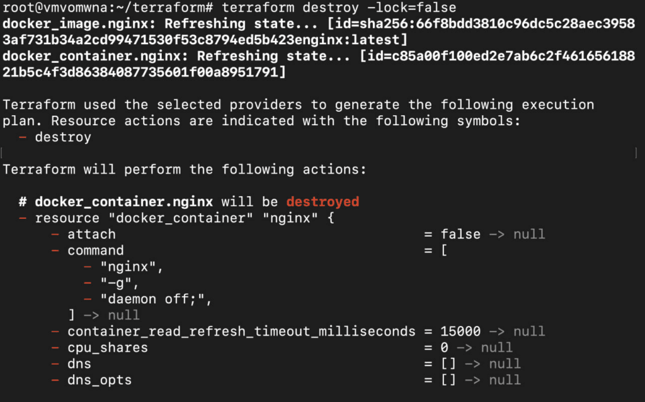Click the container_read_refresh_timeout_milliseconds attribute
The height and width of the screenshot is (402, 645).
click(241, 332)
